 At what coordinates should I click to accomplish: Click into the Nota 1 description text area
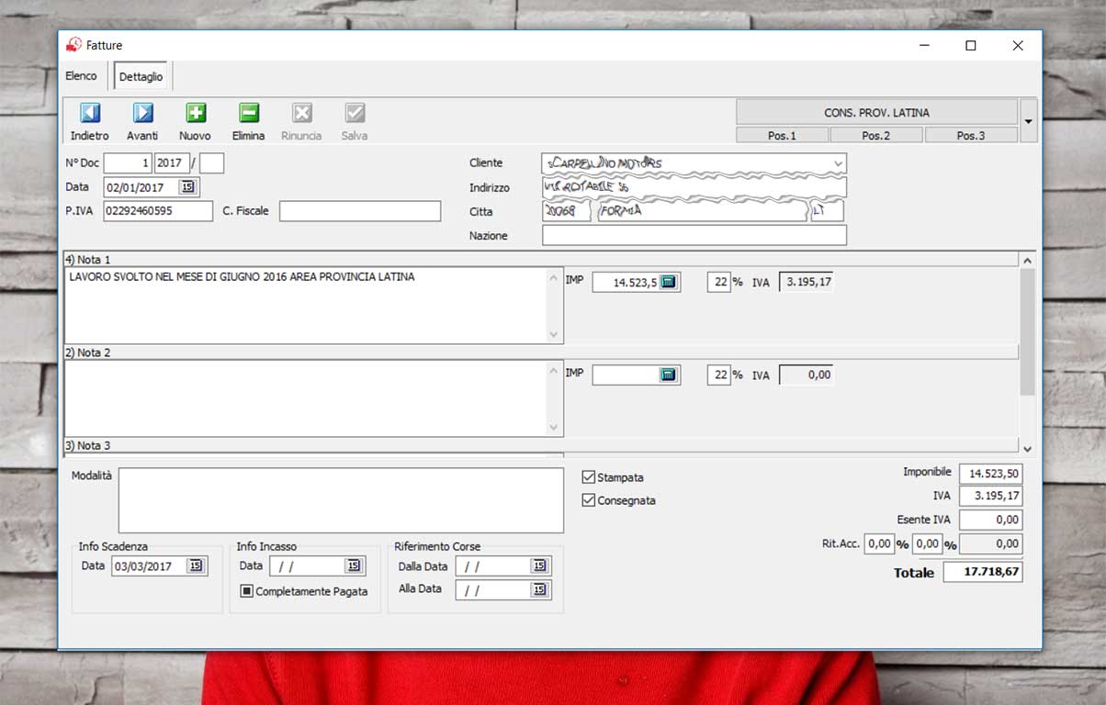click(306, 306)
